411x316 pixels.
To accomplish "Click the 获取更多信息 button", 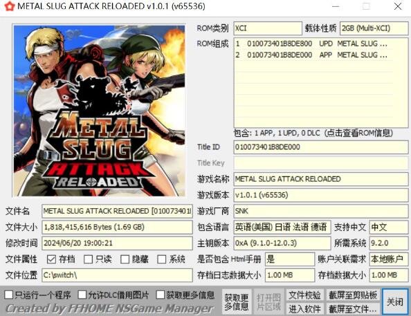I will pyautogui.click(x=237, y=302).
